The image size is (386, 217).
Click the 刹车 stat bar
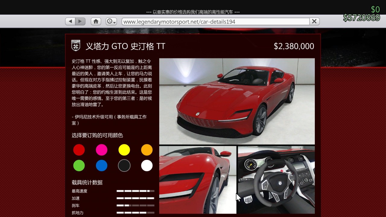[135, 205]
